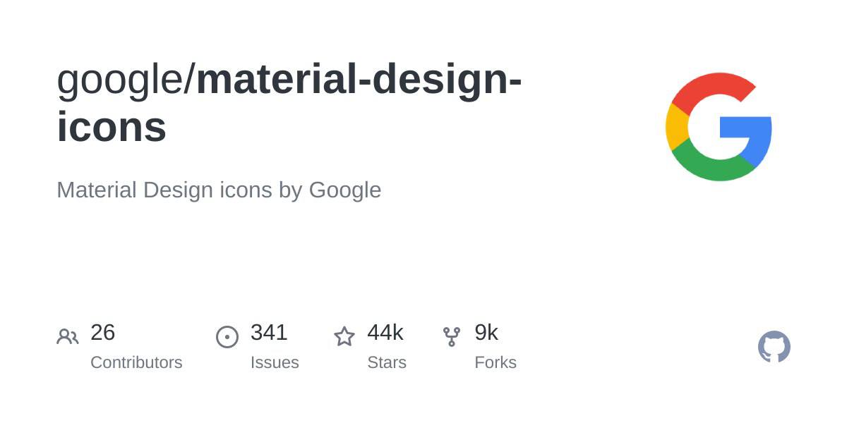Click the Issues circle-dot icon
The width and height of the screenshot is (847, 423).
point(227,337)
